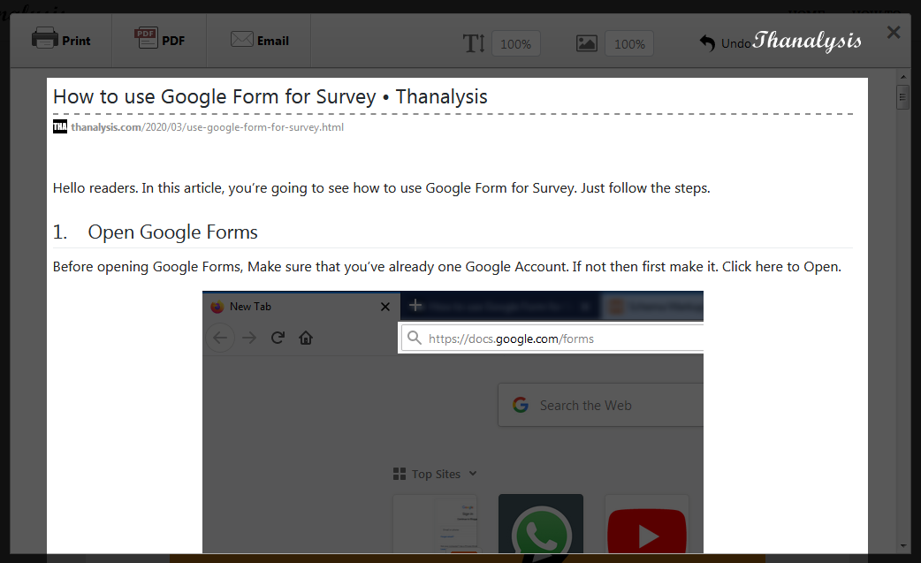Click the PDF document icon
Image resolution: width=921 pixels, height=563 pixels.
click(x=146, y=38)
